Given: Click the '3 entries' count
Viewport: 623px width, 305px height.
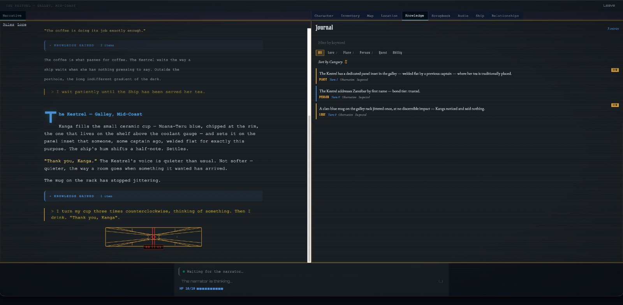Looking at the screenshot, I should pos(613,28).
